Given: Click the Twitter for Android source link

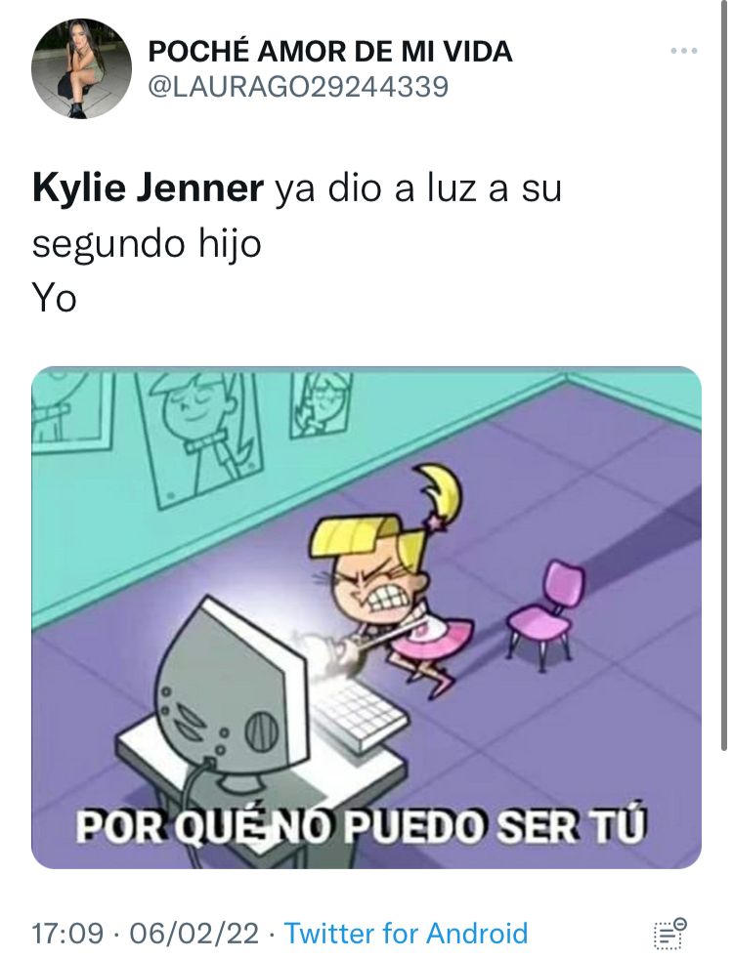Looking at the screenshot, I should (407, 934).
